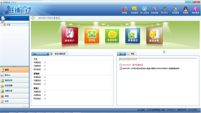Open the 查看消费 yen tile
This screenshot has height=113, width=201.
(x=154, y=35)
